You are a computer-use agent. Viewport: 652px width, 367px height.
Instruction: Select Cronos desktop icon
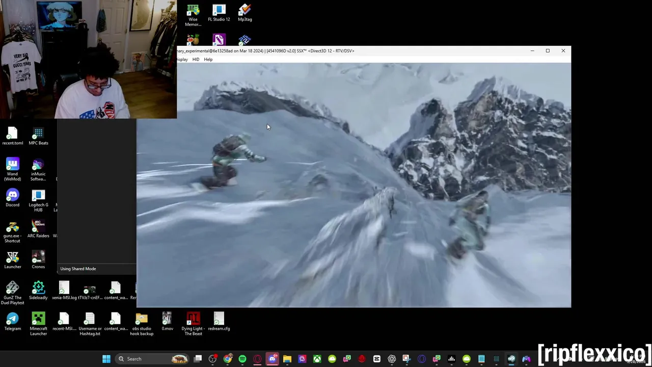pyautogui.click(x=38, y=260)
